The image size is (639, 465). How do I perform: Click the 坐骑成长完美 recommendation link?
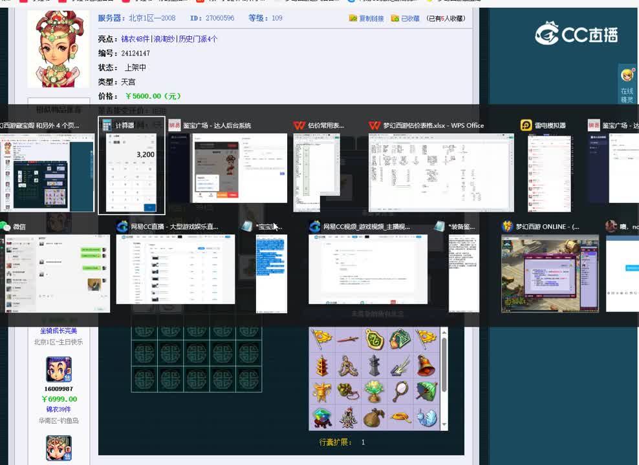click(59, 331)
